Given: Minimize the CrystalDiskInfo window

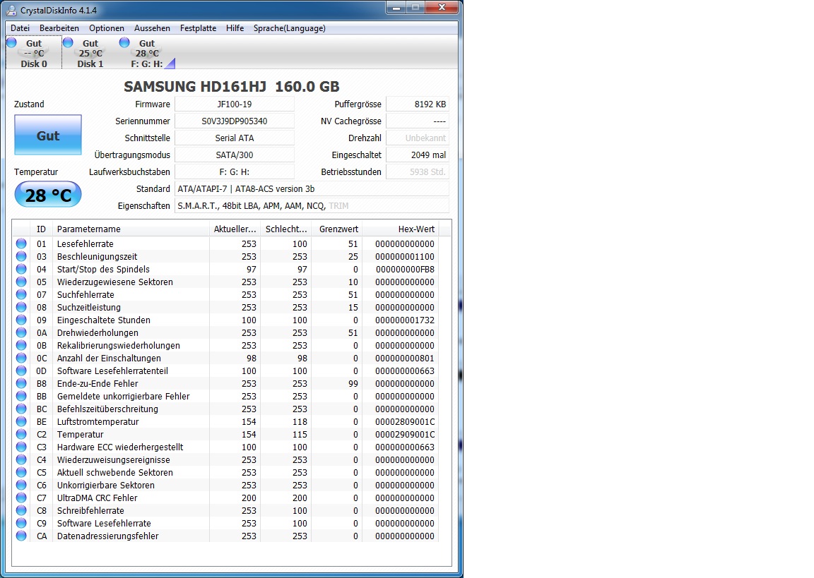Looking at the screenshot, I should point(396,8).
